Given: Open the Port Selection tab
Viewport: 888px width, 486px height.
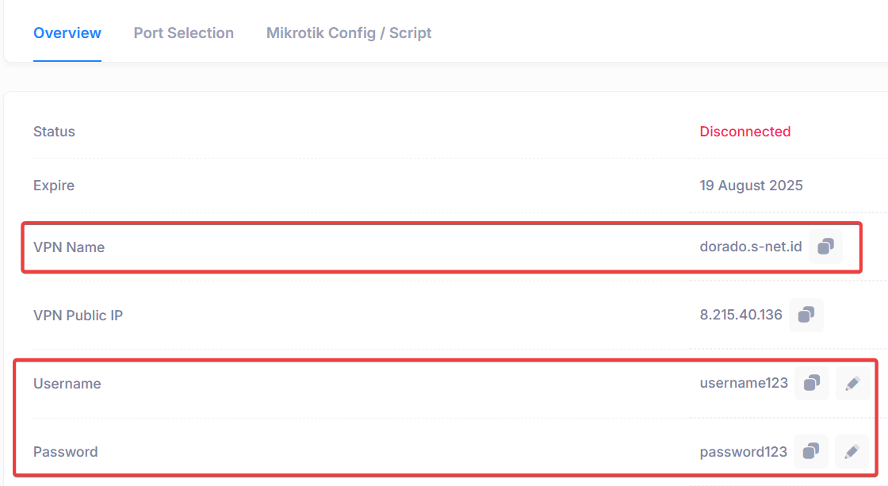Looking at the screenshot, I should click(x=183, y=33).
